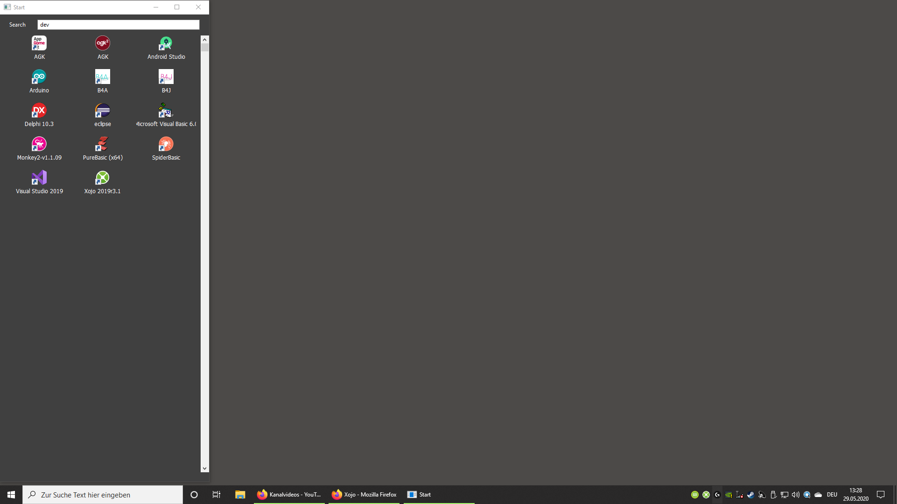The width and height of the screenshot is (897, 504).
Task: Maximize the Start window
Action: coord(177,7)
